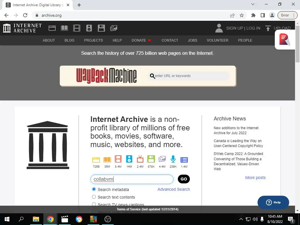300x225 pixels.
Task: Open the blue Audio icon labeled 14M
Action: [x=129, y=159]
